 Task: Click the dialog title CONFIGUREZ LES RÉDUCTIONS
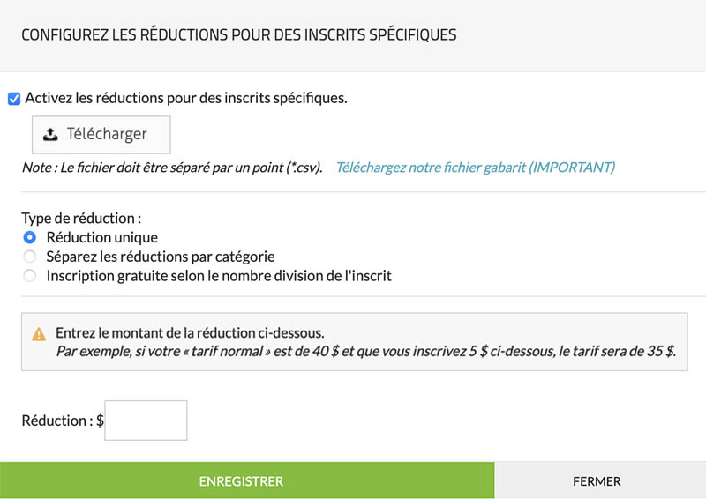click(238, 35)
